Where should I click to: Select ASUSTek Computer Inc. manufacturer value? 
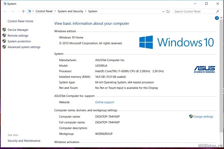pyautogui.click(x=110, y=60)
